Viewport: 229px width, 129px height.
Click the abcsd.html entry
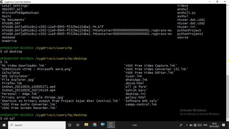(135, 83)
